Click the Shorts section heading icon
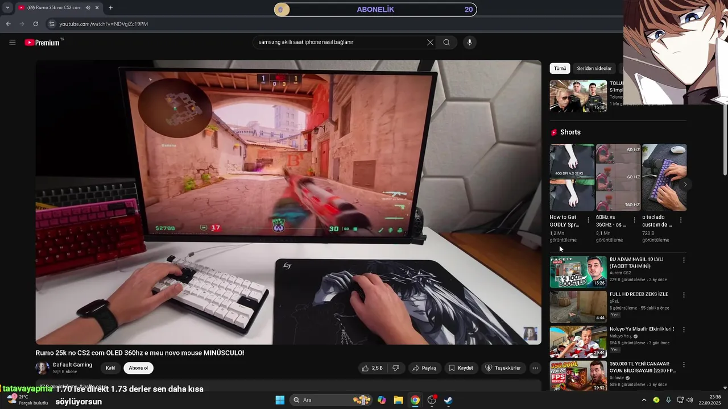Viewport: 728px width, 409px height. (554, 132)
